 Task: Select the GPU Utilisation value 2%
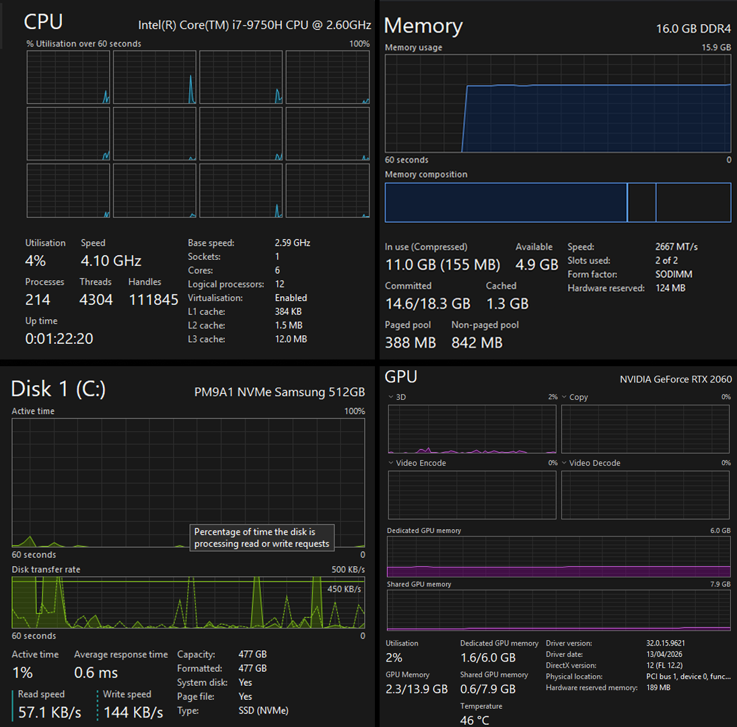pos(394,658)
